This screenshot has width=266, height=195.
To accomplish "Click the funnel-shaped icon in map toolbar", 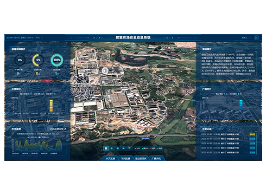I will coord(130,148).
